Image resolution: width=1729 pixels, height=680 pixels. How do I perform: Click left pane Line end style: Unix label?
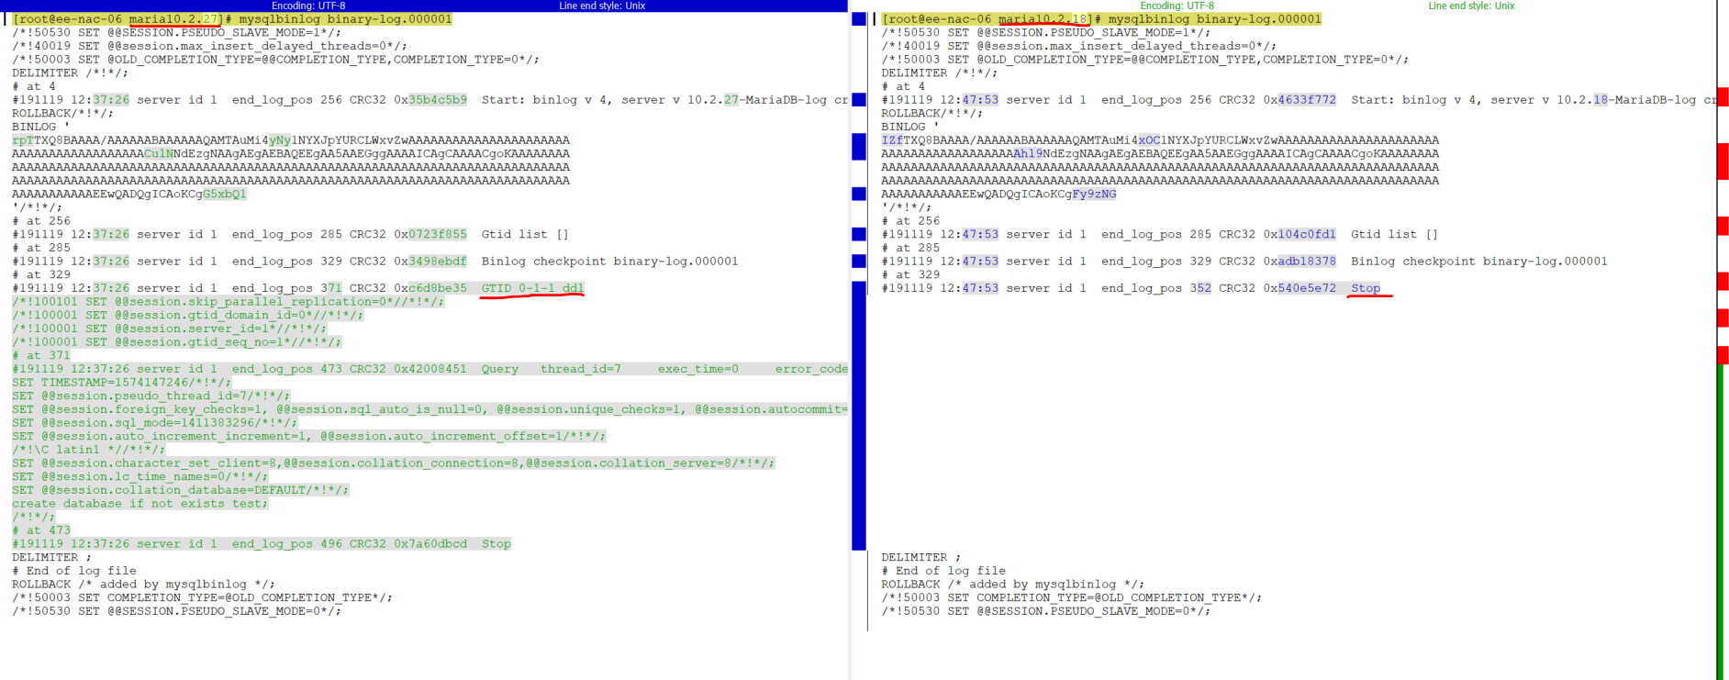tap(602, 6)
